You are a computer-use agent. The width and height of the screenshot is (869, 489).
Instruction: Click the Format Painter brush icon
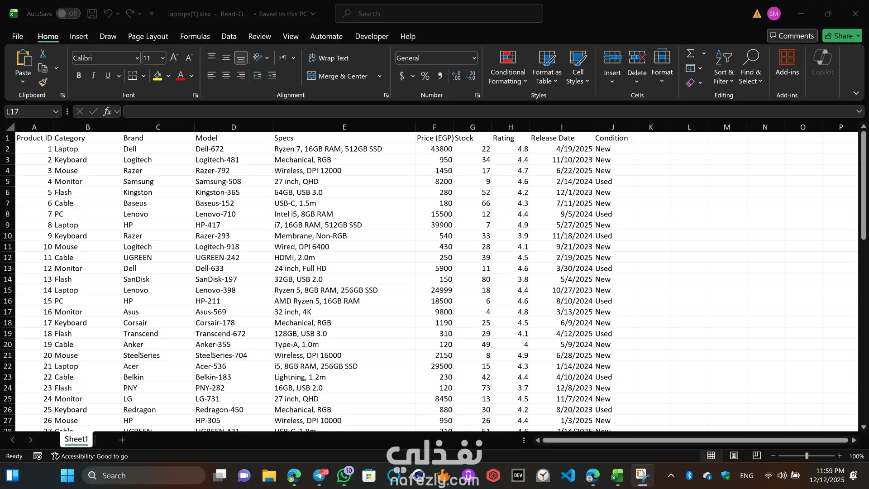43,82
